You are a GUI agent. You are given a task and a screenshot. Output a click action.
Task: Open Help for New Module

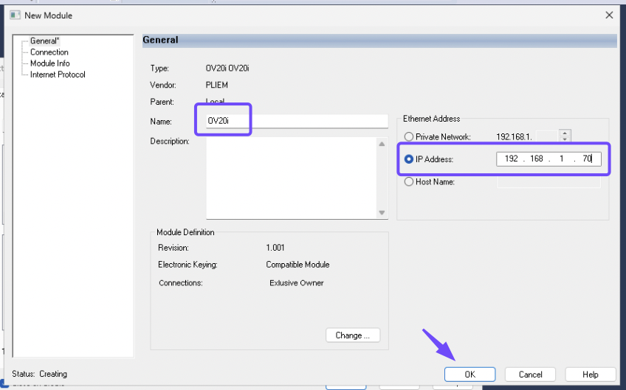coord(591,375)
